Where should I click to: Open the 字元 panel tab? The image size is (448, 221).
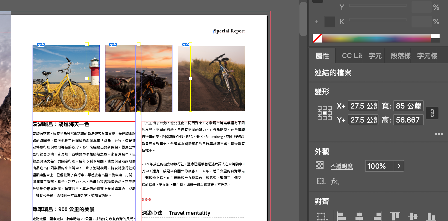pyautogui.click(x=375, y=56)
